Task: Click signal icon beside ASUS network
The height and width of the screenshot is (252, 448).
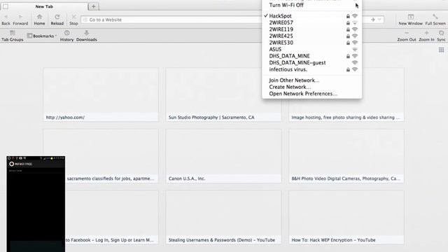Action: click(355, 50)
